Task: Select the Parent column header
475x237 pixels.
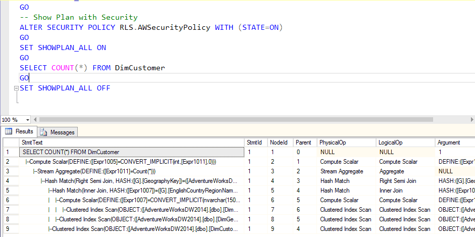Action: 305,143
